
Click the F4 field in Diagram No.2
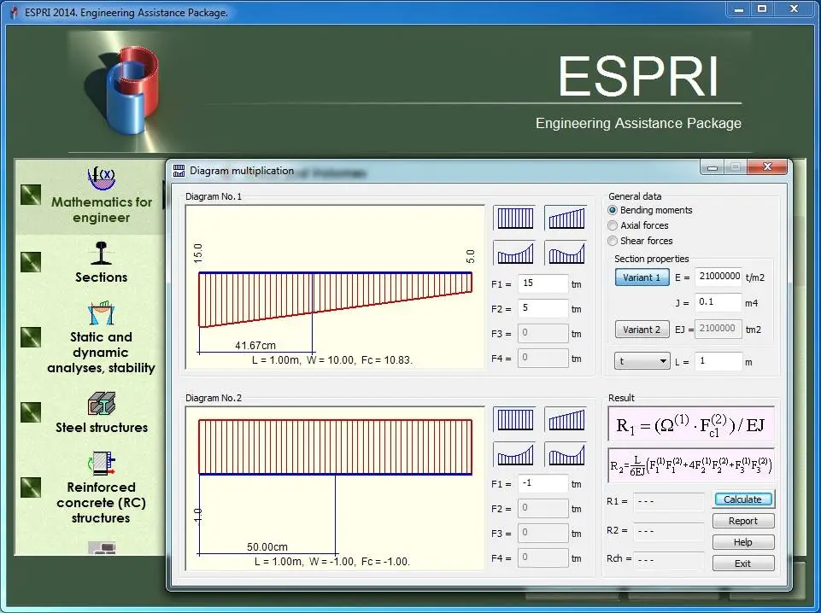click(543, 558)
